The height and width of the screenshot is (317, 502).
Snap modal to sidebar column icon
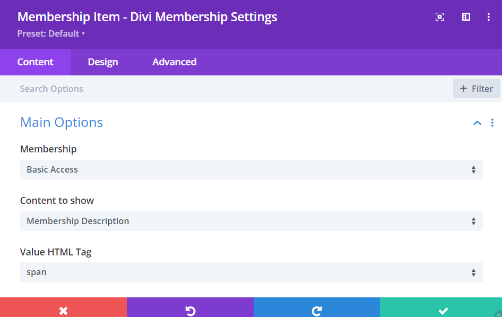pyautogui.click(x=466, y=17)
